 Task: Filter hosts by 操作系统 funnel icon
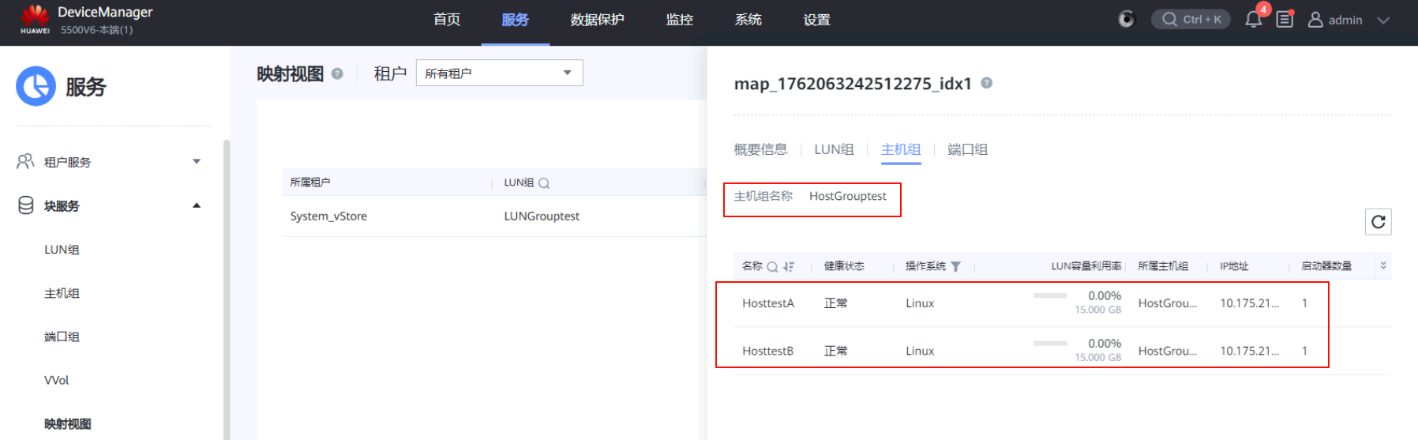tap(955, 267)
